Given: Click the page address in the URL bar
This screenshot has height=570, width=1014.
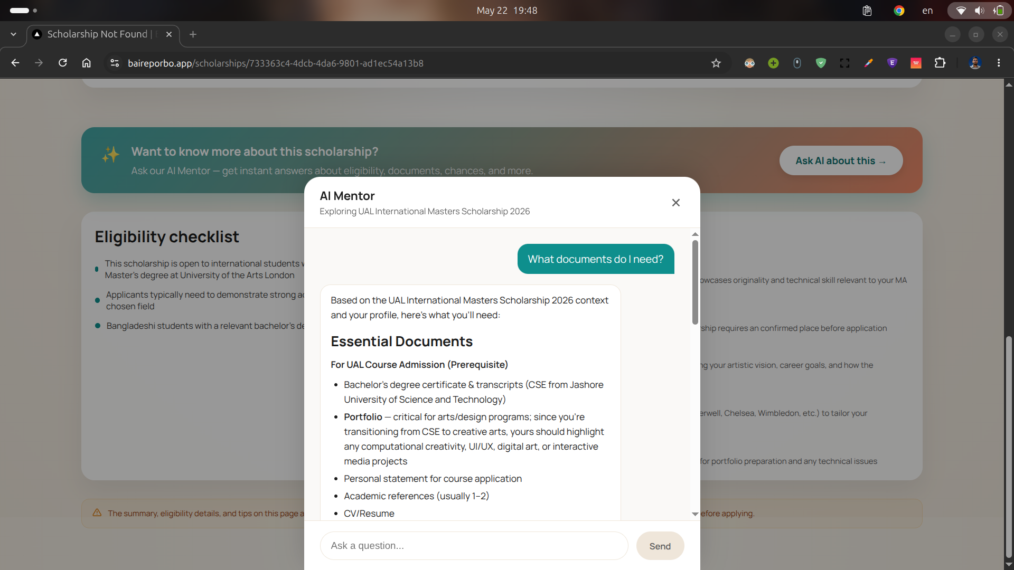Looking at the screenshot, I should click(x=276, y=63).
